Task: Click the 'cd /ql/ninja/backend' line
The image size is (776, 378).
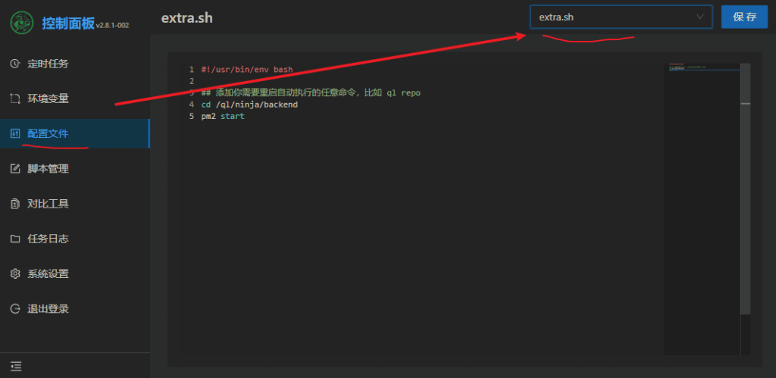Action: (x=249, y=105)
